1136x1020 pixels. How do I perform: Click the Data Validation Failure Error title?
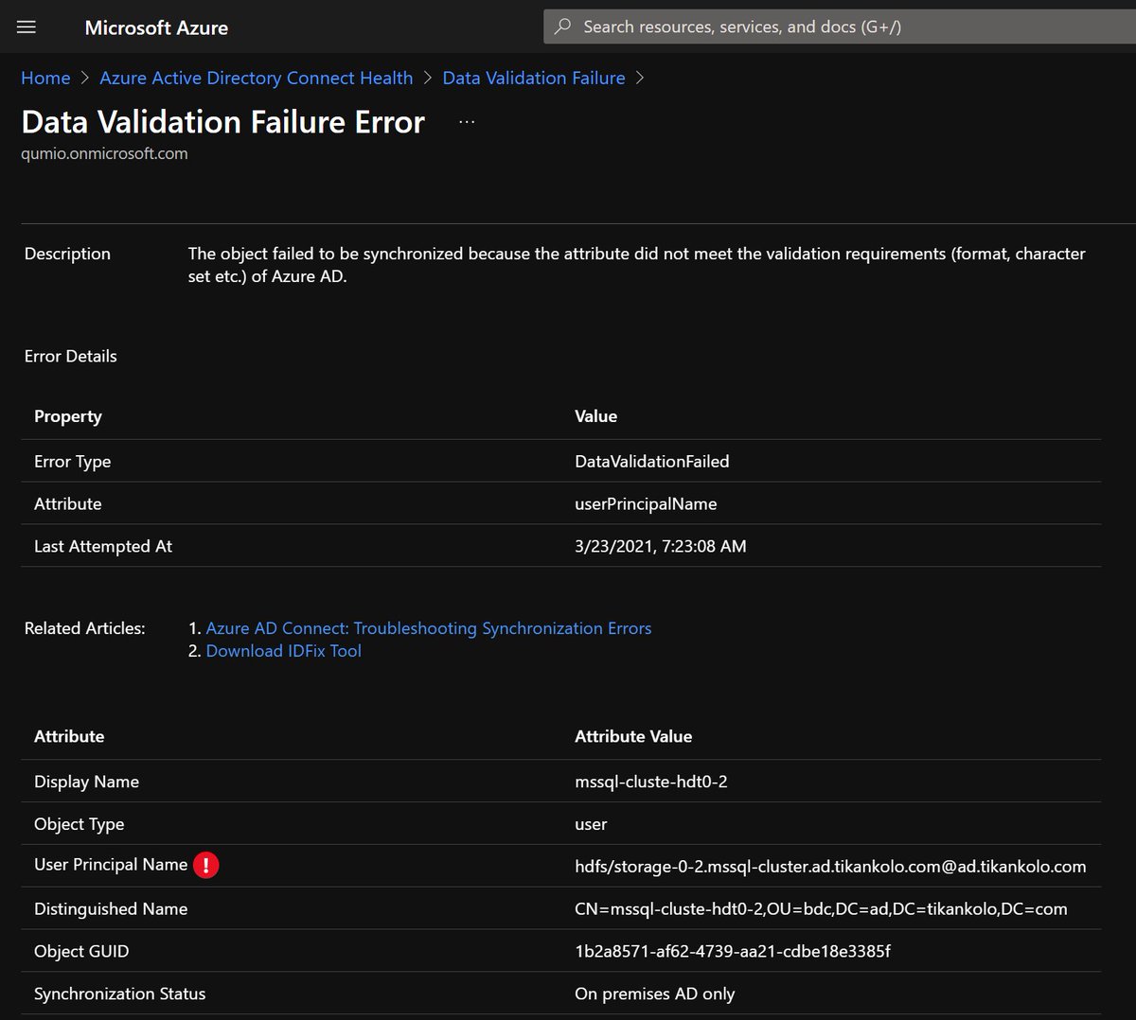tap(223, 122)
